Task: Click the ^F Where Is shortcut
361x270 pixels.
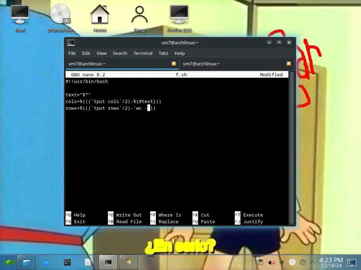Action: click(166, 215)
